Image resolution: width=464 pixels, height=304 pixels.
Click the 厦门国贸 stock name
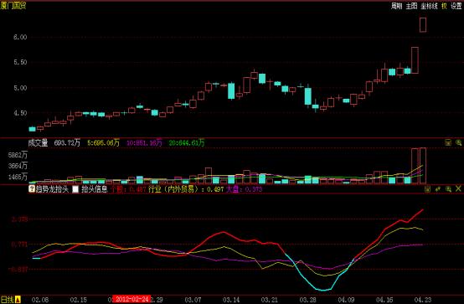tap(13, 6)
